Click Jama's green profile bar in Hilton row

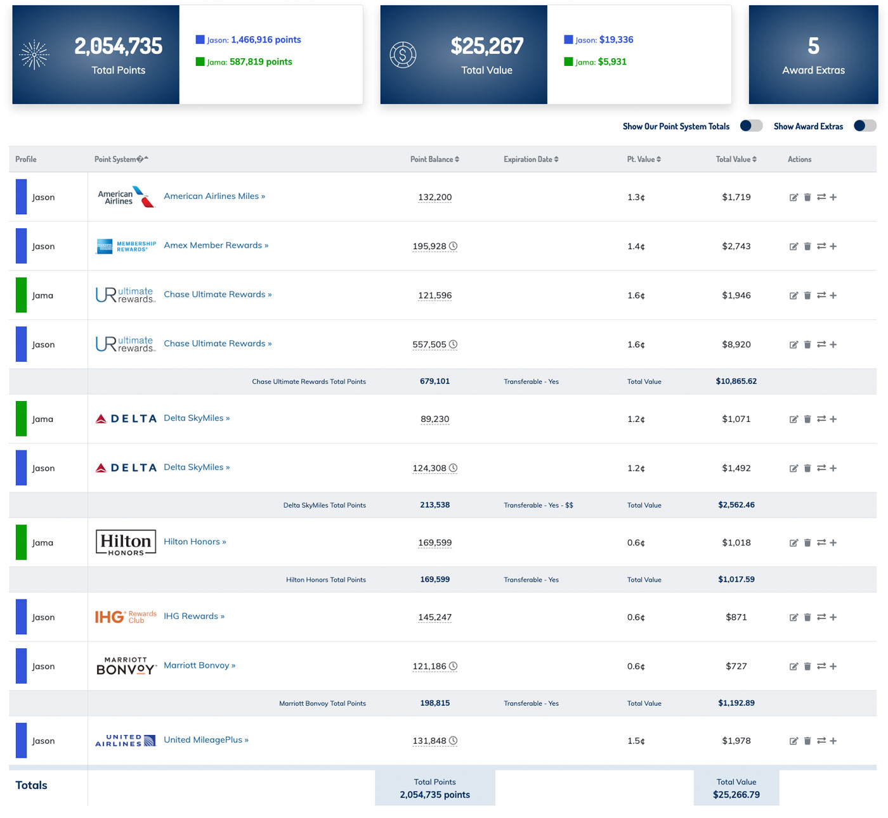click(x=20, y=542)
